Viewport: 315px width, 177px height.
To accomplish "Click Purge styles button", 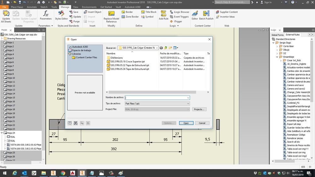I will pyautogui.click(x=74, y=21).
